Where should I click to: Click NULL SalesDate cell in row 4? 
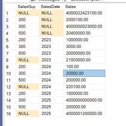pyautogui.click(x=51, y=33)
